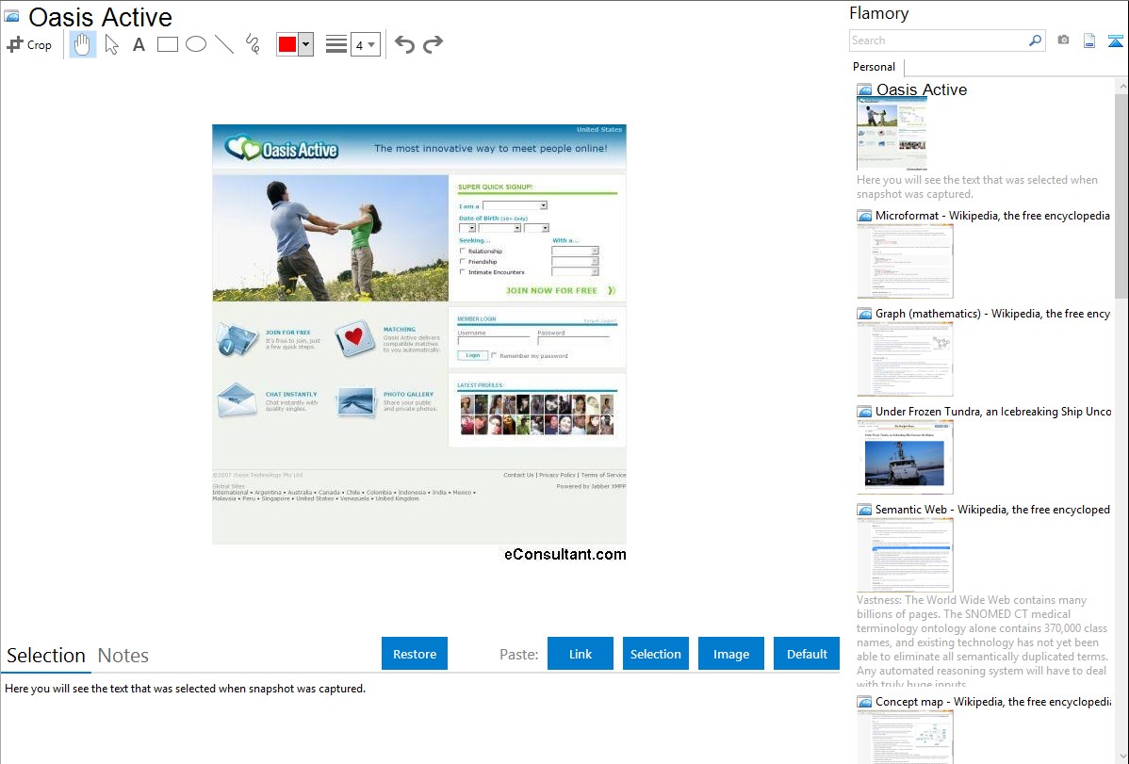1129x764 pixels.
Task: Click the selected-text message under the Selection tab
Action: coord(185,690)
